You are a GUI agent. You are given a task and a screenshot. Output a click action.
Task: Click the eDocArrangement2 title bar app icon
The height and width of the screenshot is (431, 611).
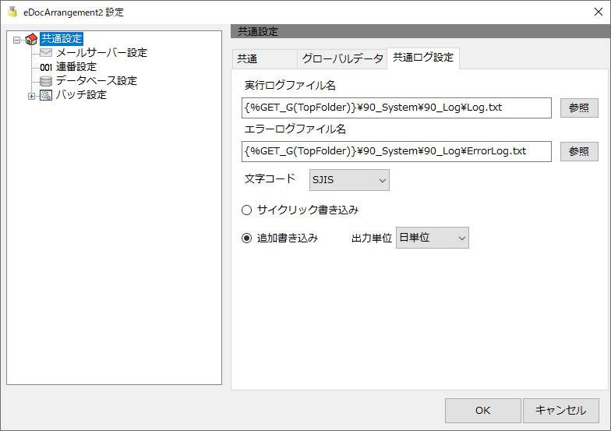pos(12,12)
